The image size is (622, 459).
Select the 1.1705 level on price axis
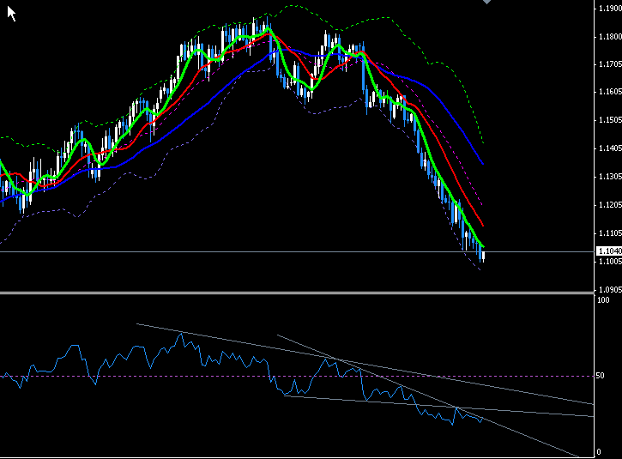tap(607, 64)
